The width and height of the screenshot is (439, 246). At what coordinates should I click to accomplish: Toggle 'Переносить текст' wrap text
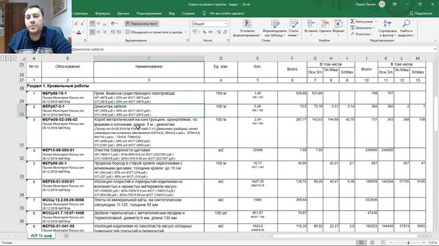coord(142,24)
